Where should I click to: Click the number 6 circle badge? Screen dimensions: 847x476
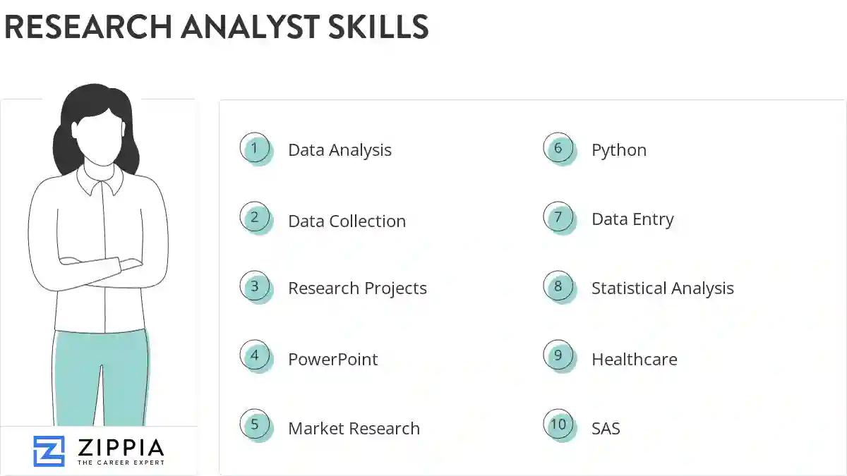(x=558, y=149)
